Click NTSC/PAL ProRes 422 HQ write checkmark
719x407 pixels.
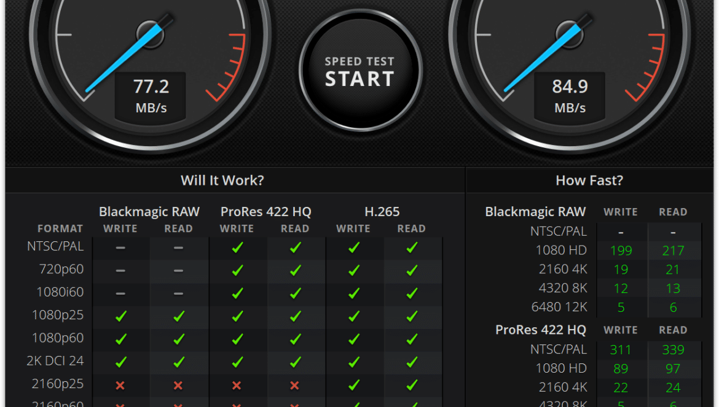237,247
